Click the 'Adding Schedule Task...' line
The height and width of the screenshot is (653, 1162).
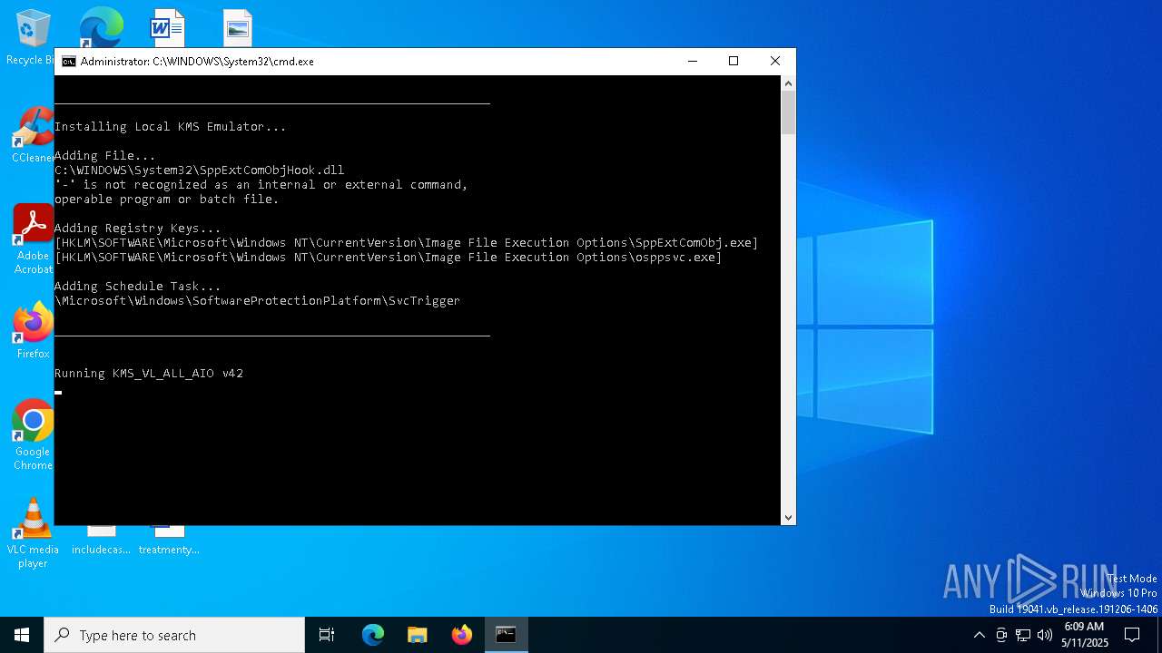138,287
